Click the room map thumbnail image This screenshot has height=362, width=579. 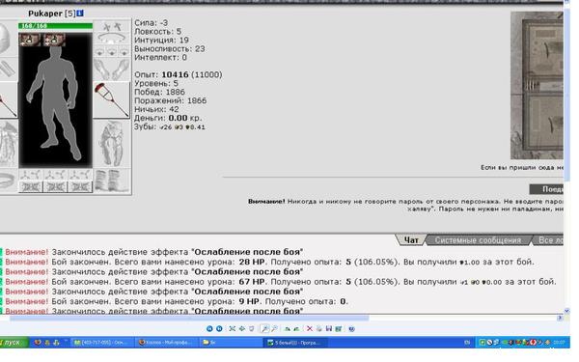[x=537, y=85]
